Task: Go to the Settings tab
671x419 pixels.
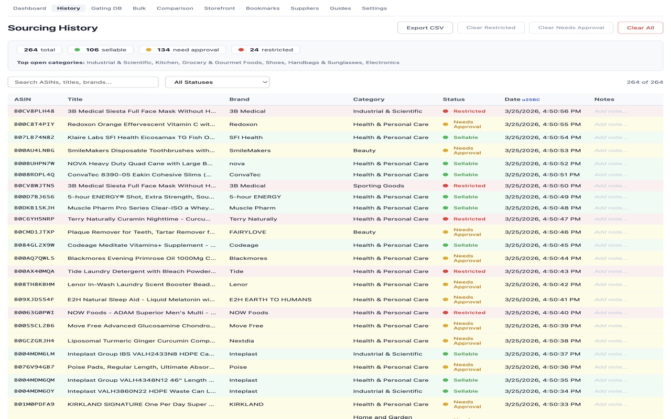Action: [x=374, y=8]
